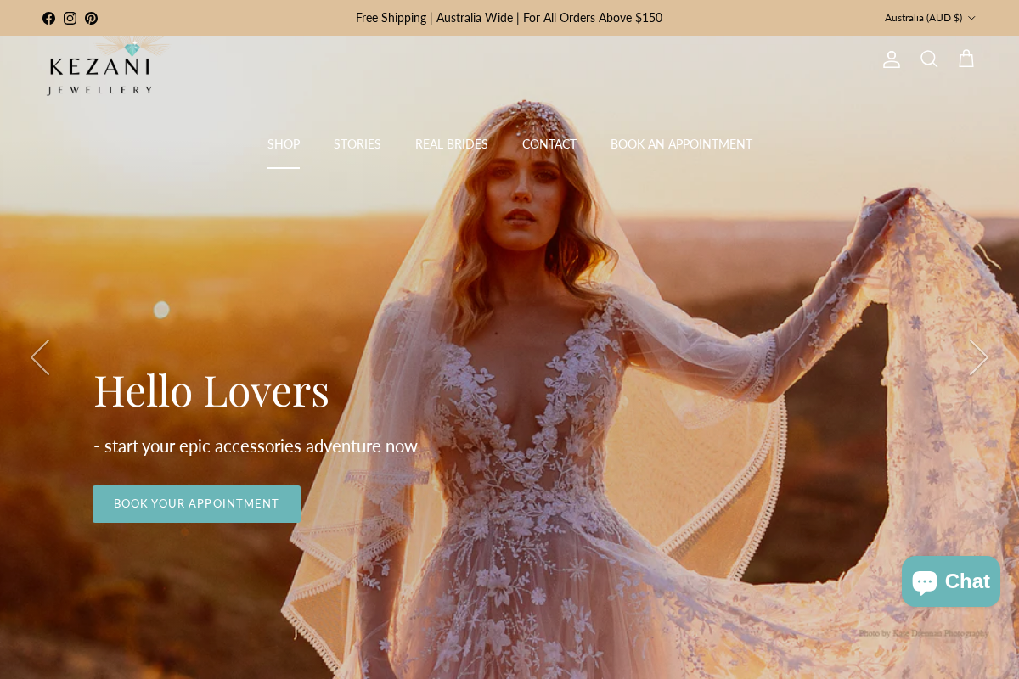Image resolution: width=1019 pixels, height=679 pixels.
Task: Open the Instagram icon
Action: (70, 18)
